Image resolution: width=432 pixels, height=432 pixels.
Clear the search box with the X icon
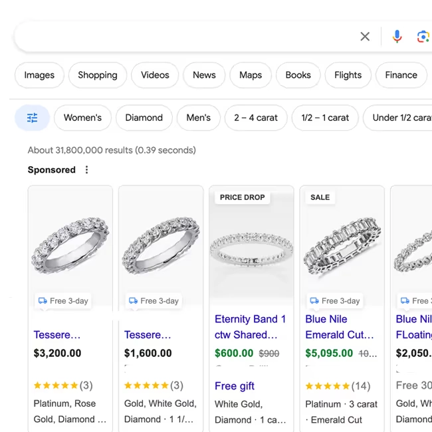tap(365, 36)
